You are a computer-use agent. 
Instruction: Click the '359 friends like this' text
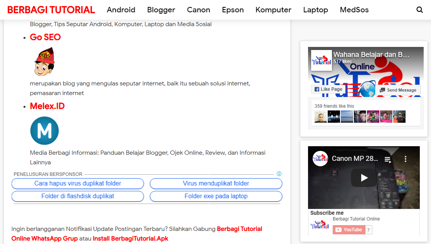[334, 106]
